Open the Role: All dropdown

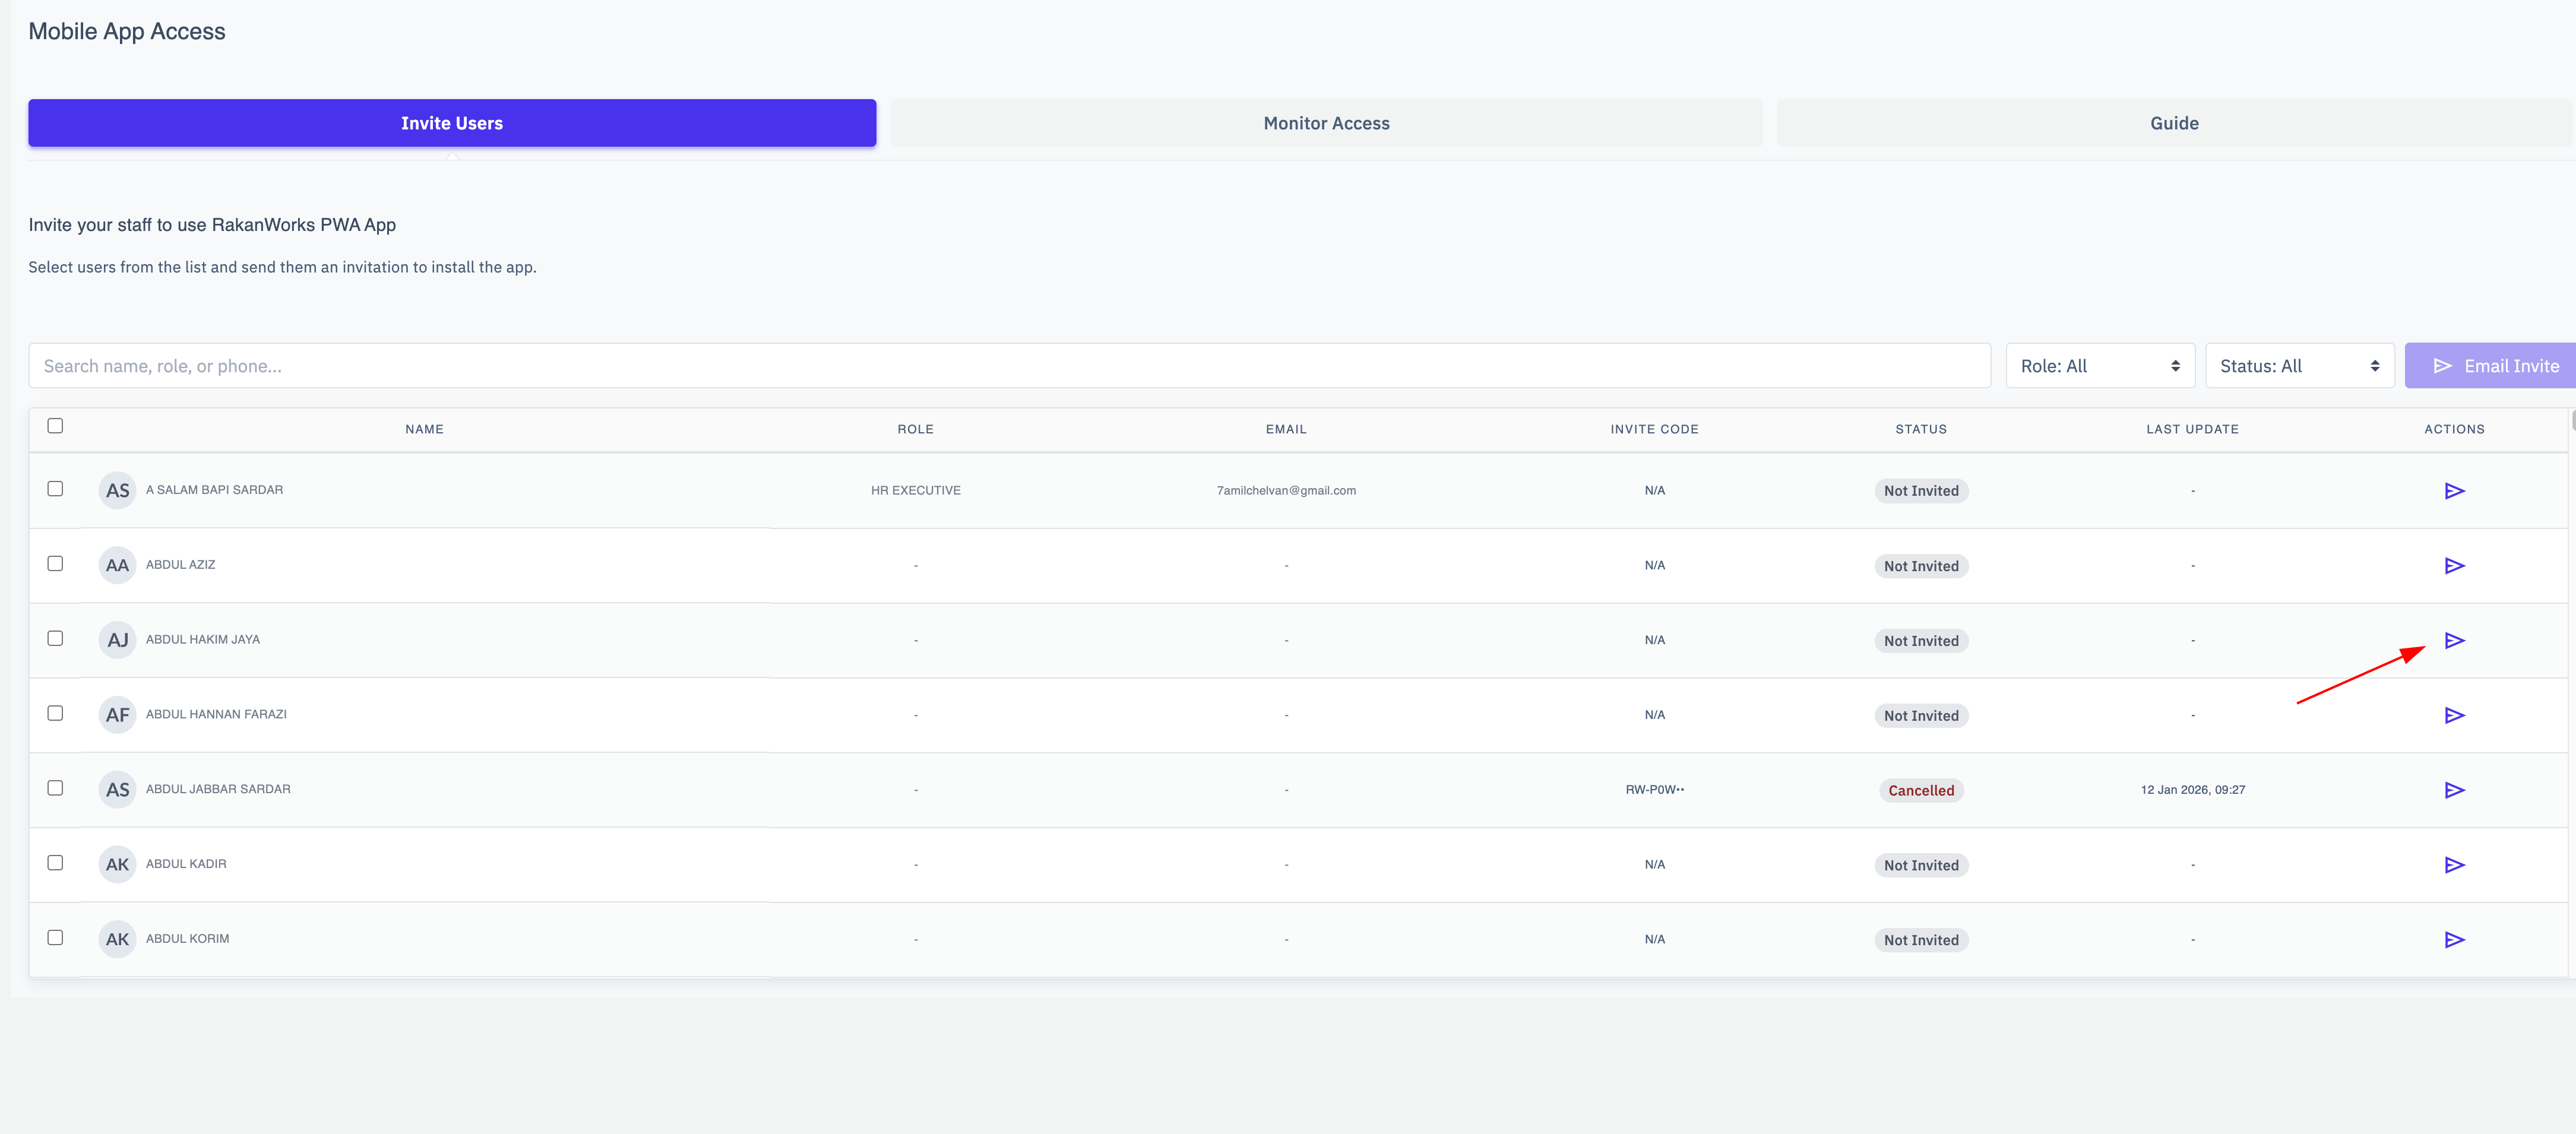[x=2099, y=366]
